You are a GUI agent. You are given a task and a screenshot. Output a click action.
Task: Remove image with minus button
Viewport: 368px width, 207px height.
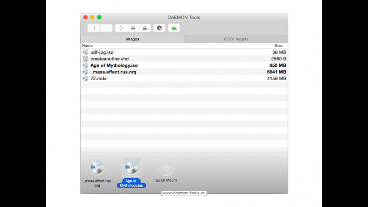tap(107, 28)
